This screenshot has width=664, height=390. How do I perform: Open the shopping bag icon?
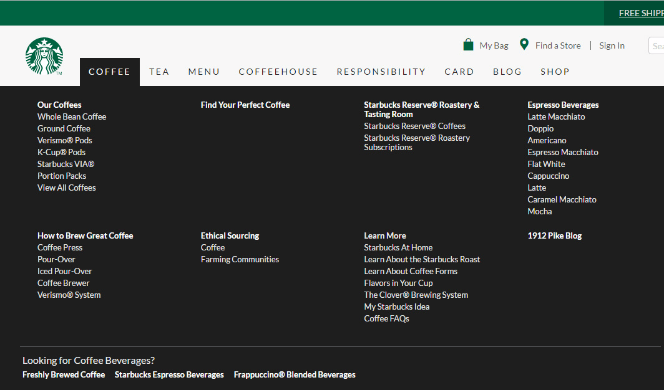[468, 44]
